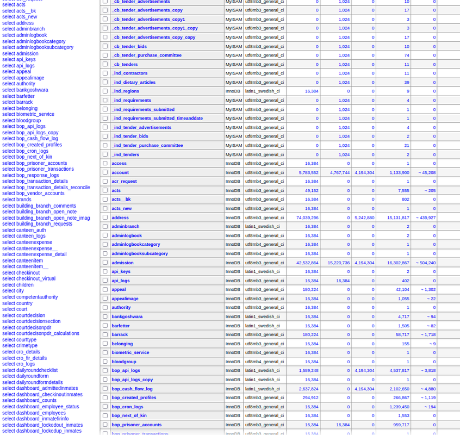Click value ~ 439,927 in address row
460x435 pixels.
426,217
